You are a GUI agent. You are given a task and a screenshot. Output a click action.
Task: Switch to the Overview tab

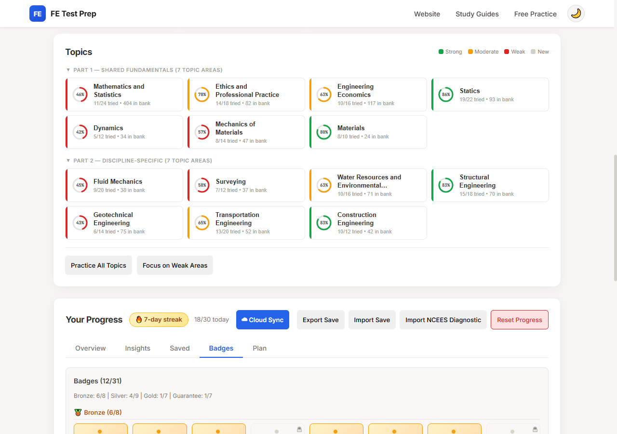[91, 348]
